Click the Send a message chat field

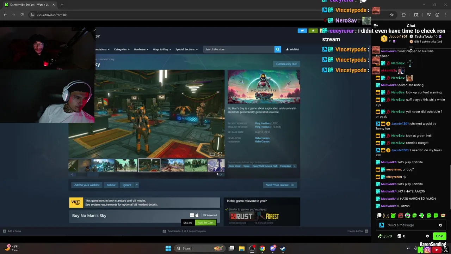[x=411, y=225]
